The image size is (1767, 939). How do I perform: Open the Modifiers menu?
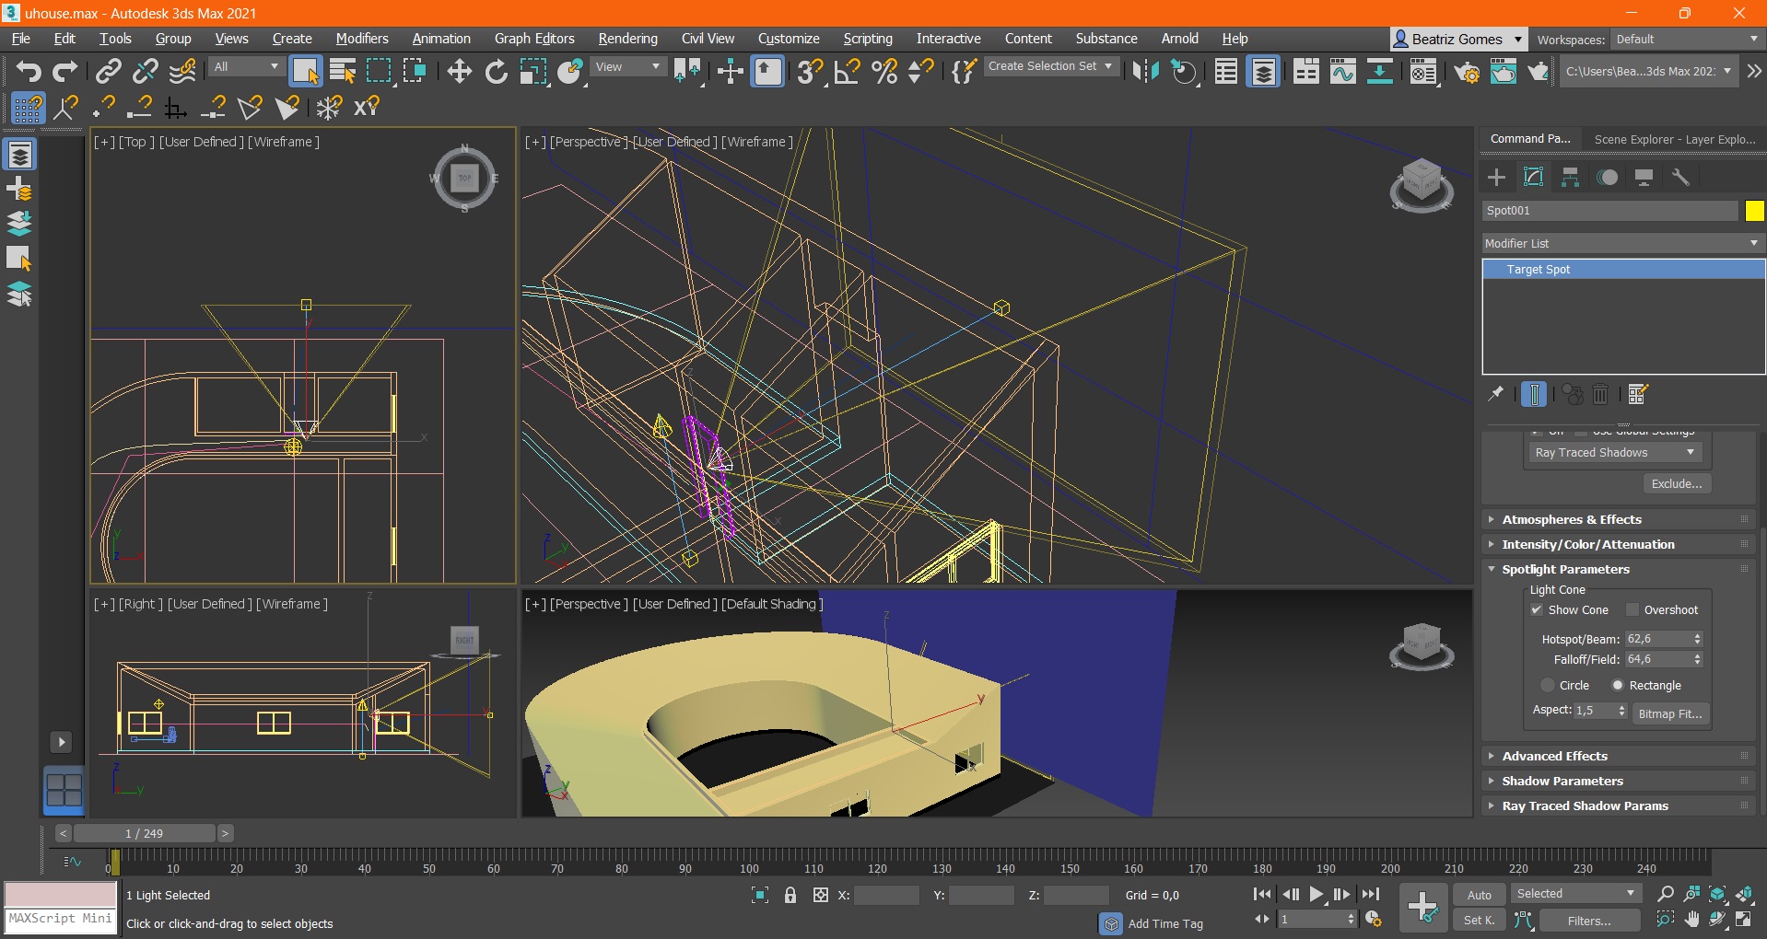[x=361, y=39]
